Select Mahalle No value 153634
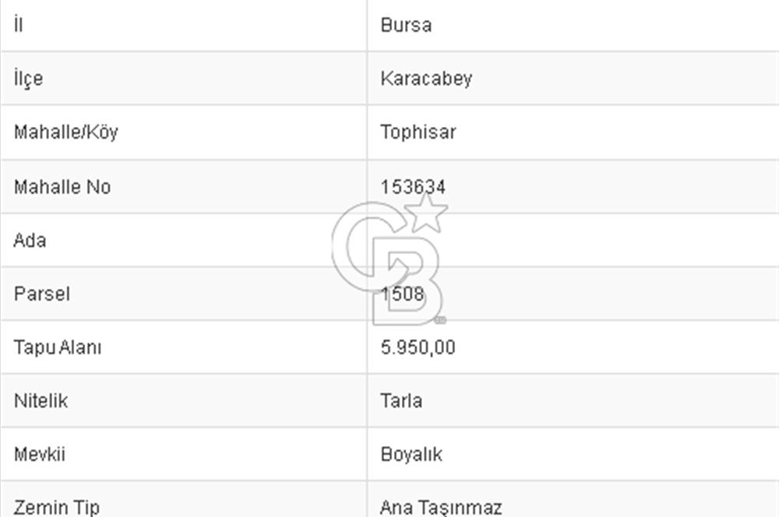Image resolution: width=779 pixels, height=517 pixels. pos(413,187)
